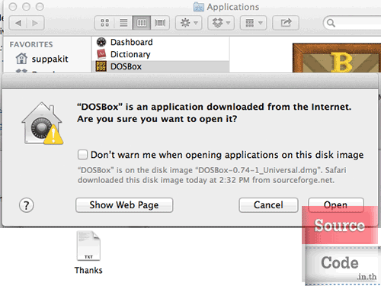Open suppakit home in Favorites sidebar

[x=47, y=59]
